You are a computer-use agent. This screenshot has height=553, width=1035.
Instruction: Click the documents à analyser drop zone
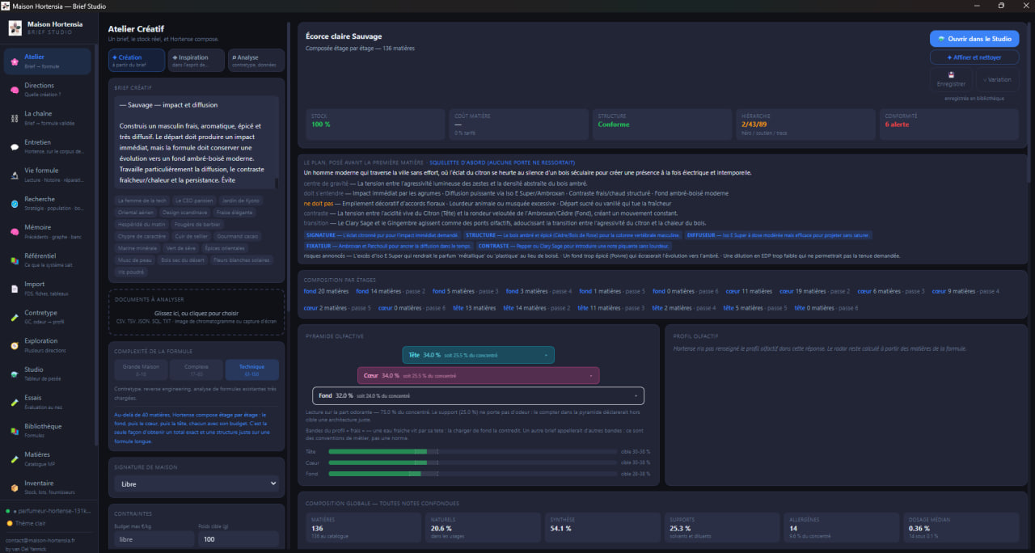(196, 312)
